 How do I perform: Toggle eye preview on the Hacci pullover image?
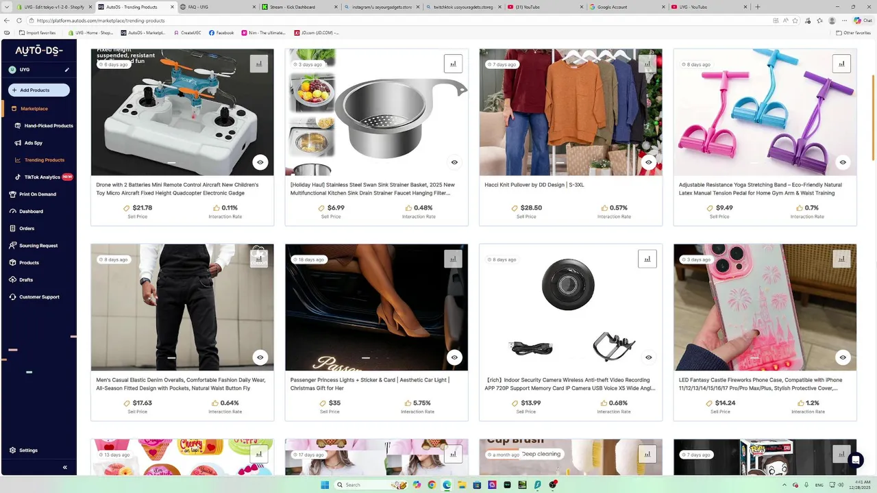click(648, 162)
